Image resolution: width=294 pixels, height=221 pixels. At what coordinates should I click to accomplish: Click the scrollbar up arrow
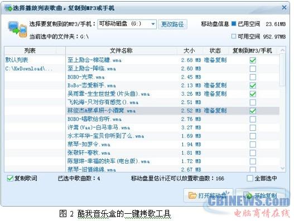click(282, 50)
